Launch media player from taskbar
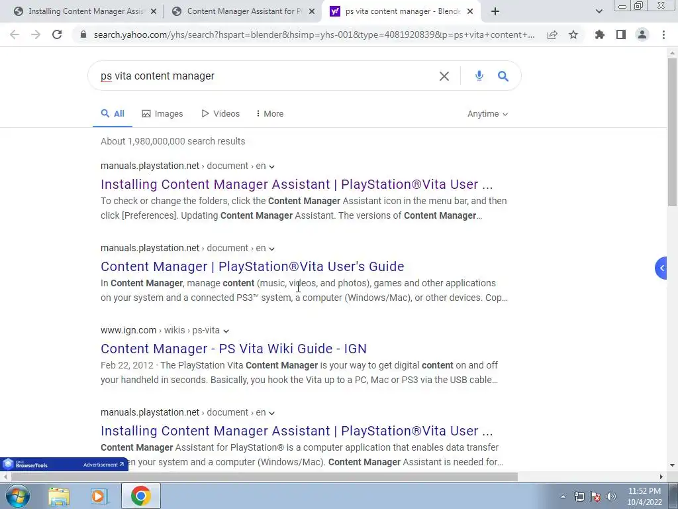 coord(99,496)
